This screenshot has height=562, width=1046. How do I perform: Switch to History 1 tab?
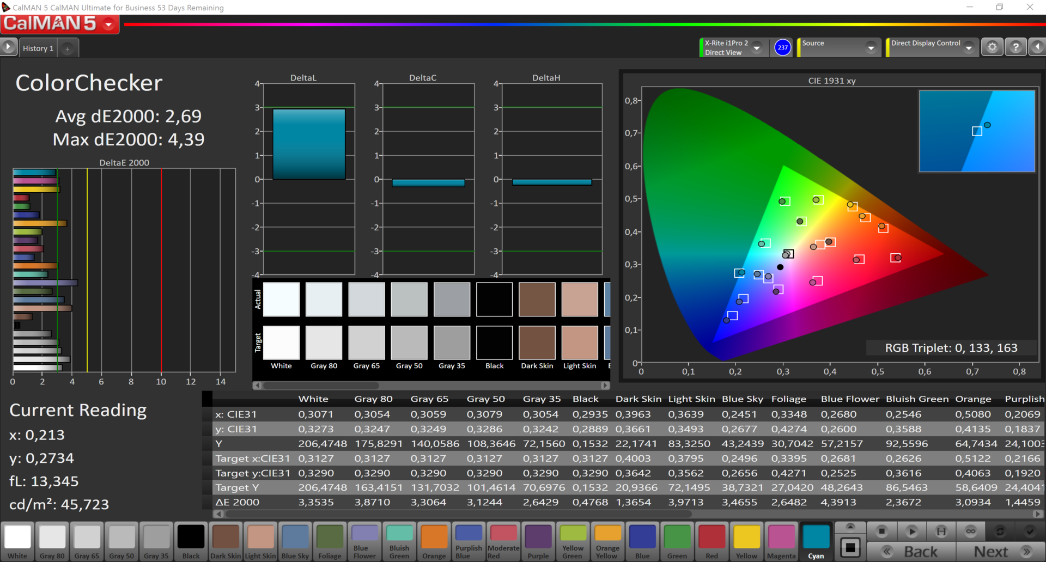38,48
